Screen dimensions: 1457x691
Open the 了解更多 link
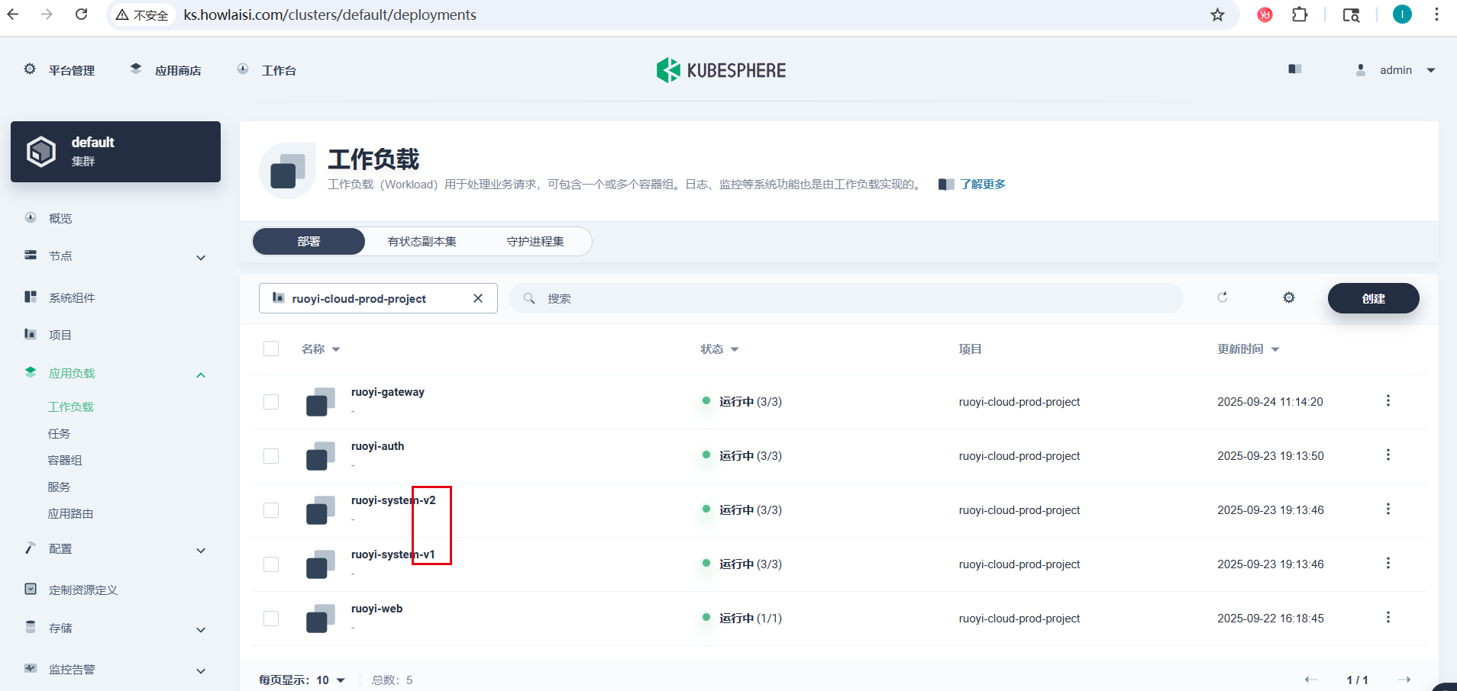tap(982, 185)
